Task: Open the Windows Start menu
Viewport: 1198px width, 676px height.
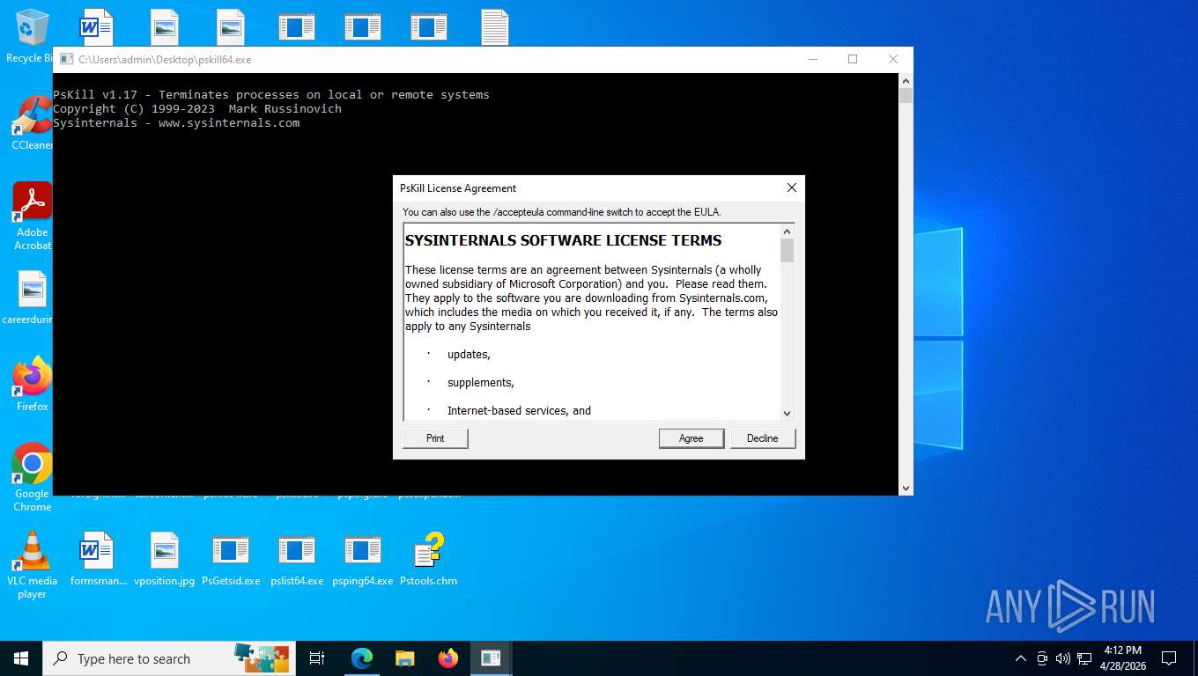Action: pos(21,658)
